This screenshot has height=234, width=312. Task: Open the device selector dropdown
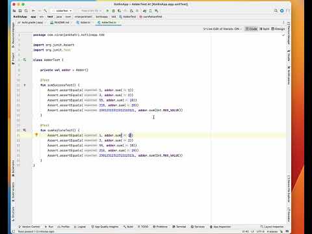(x=90, y=10)
